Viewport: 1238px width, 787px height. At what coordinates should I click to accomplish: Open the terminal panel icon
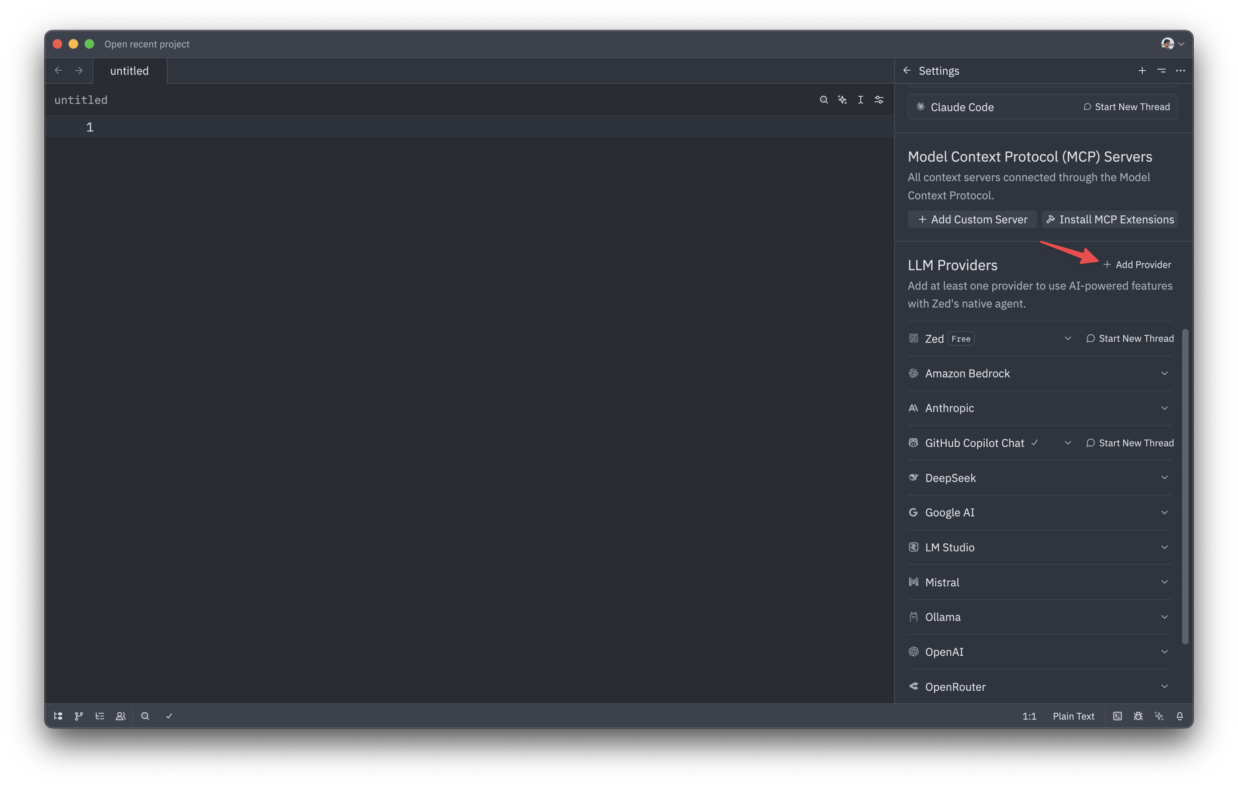1117,716
